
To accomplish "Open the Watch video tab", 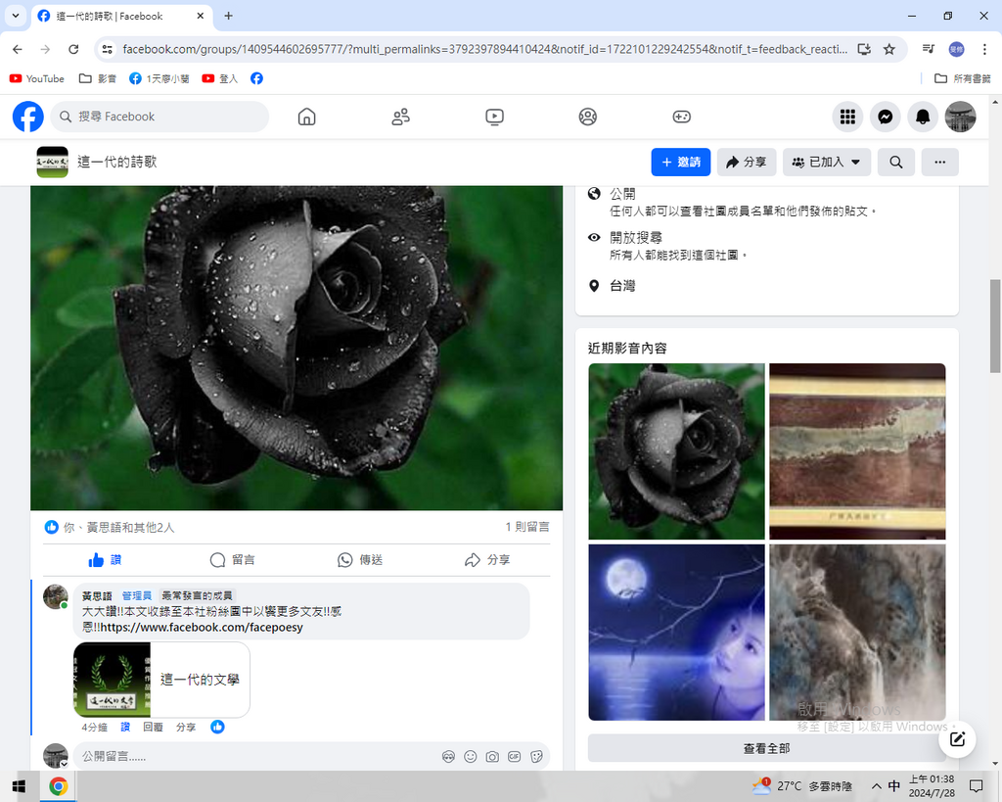I will [x=494, y=117].
